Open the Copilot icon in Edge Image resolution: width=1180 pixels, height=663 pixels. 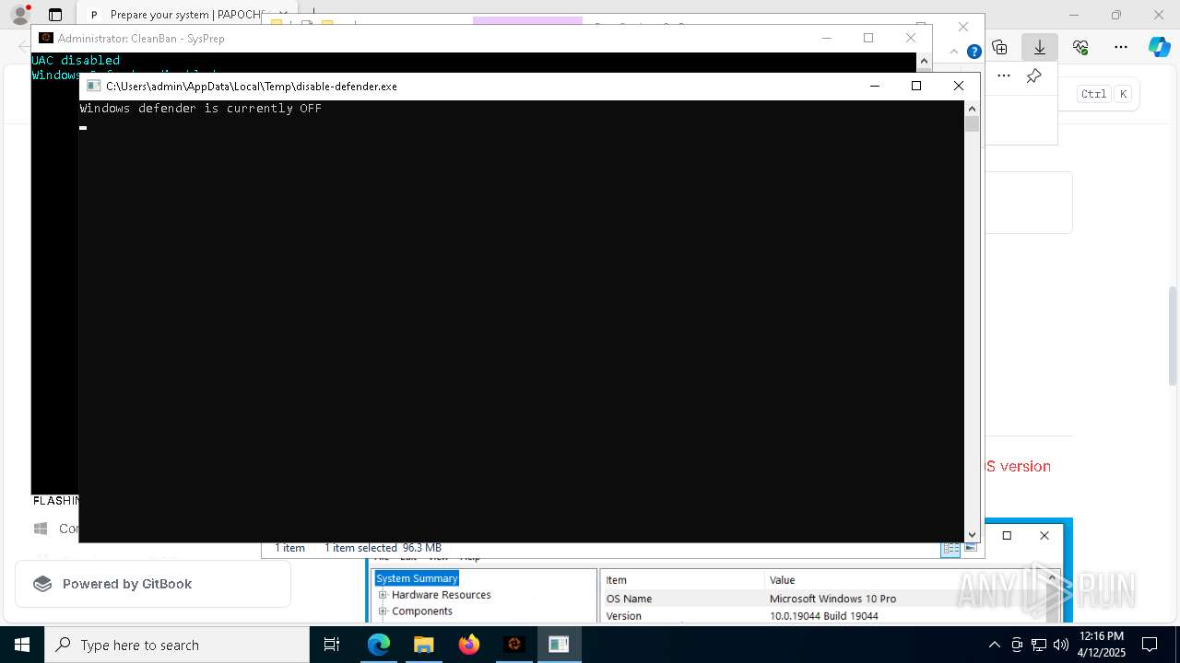click(1159, 47)
